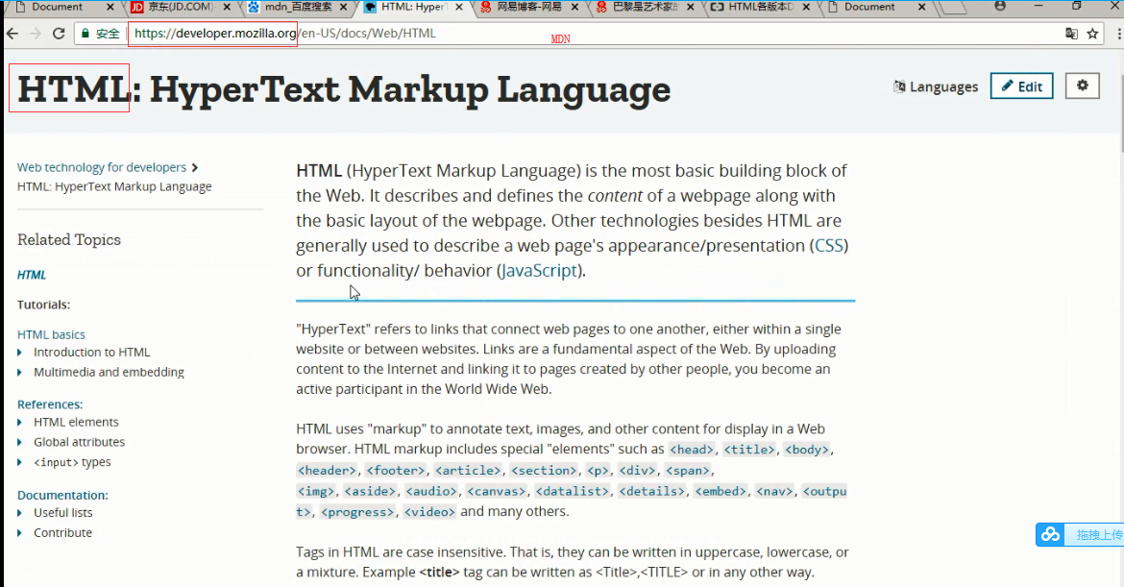Click the Chrome user profile icon

[1000, 7]
